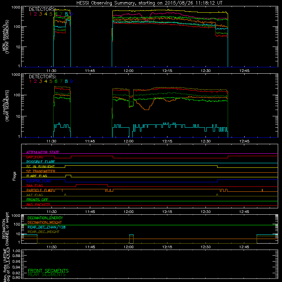Click FRONT SEGMENTS label in livetime panel
Screen dimensions: 282x282
coord(48,271)
